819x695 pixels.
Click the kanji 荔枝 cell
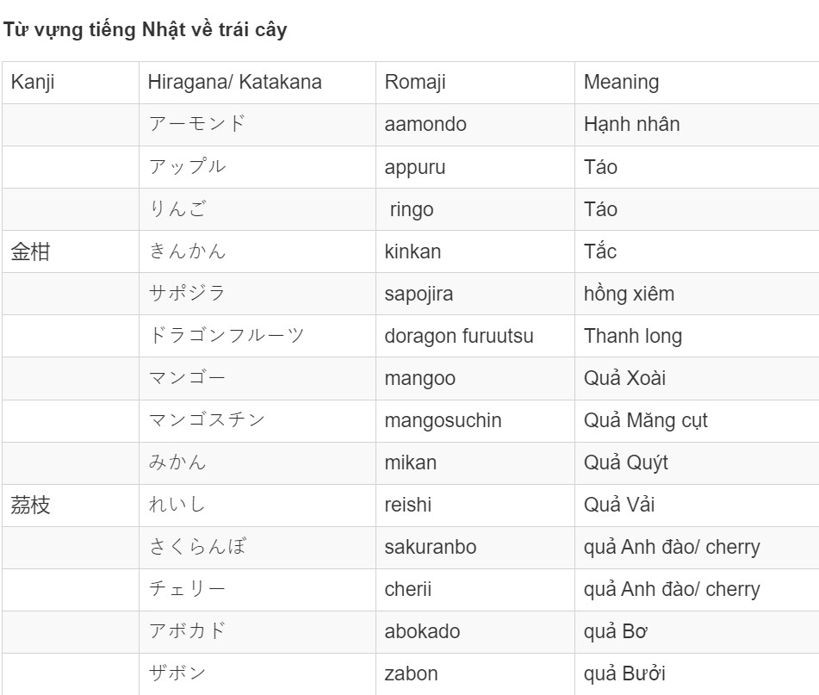click(x=71, y=505)
